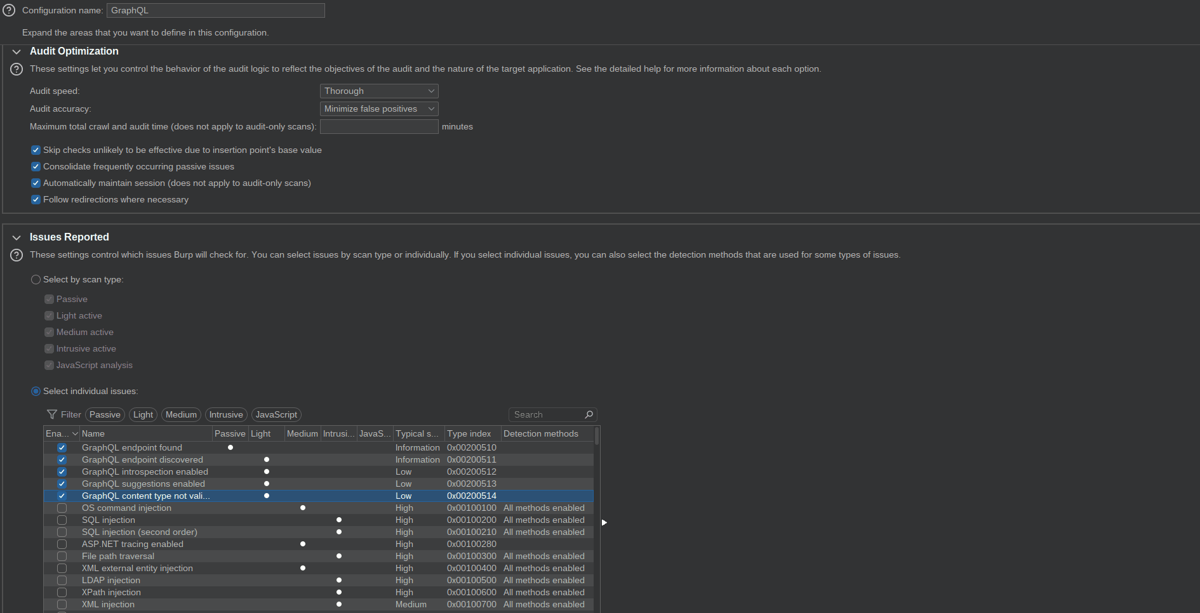Click the Filter funnel icon
Viewport: 1200px width, 613px height.
pyautogui.click(x=52, y=414)
